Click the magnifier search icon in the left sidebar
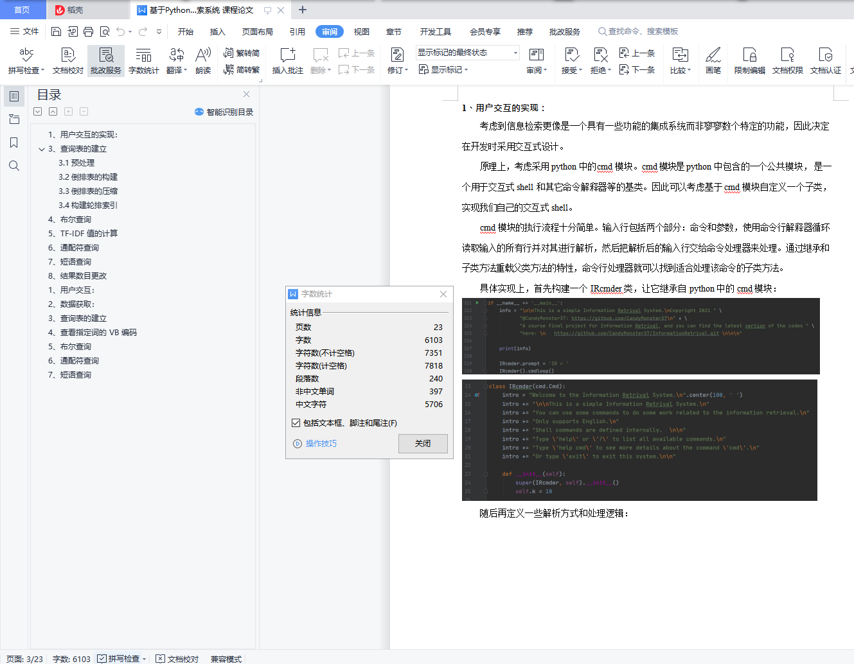Screen dimensions: 854x664 pos(14,166)
